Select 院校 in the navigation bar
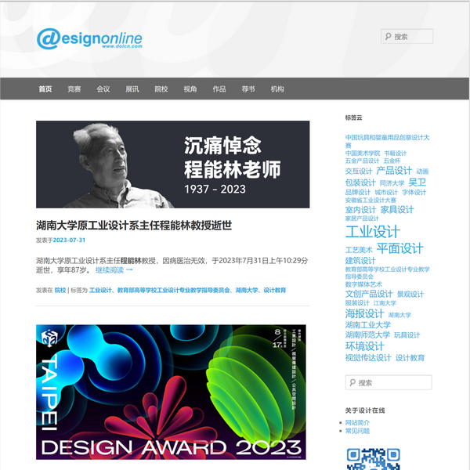This screenshot has height=470, width=470. [161, 89]
